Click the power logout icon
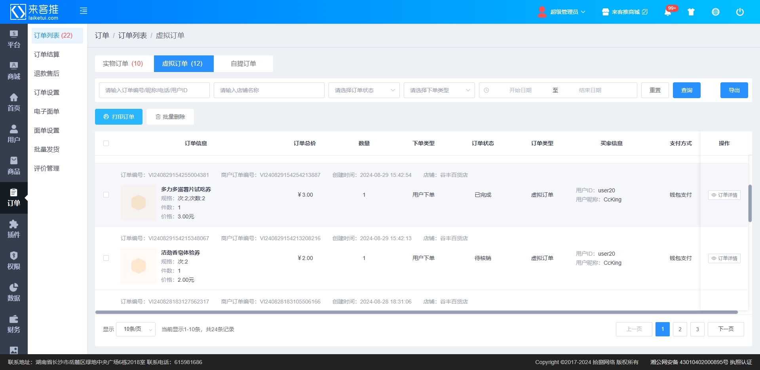The image size is (760, 370). [740, 12]
